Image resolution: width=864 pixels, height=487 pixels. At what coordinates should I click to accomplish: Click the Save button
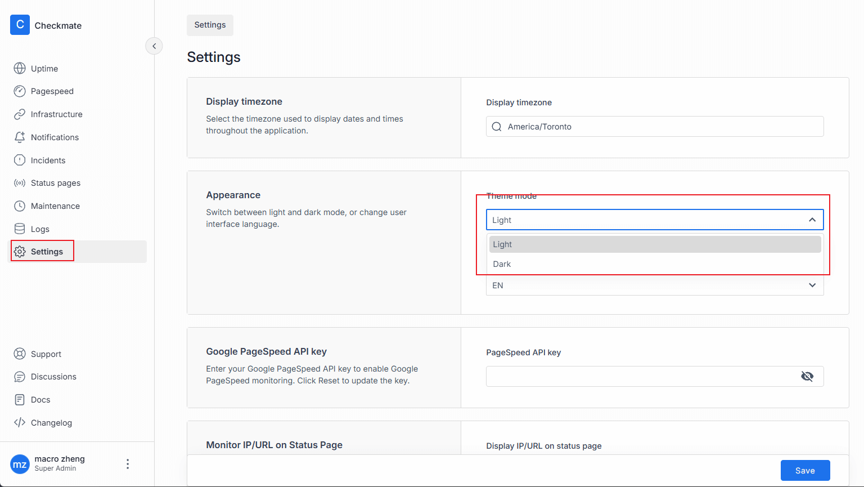point(805,471)
